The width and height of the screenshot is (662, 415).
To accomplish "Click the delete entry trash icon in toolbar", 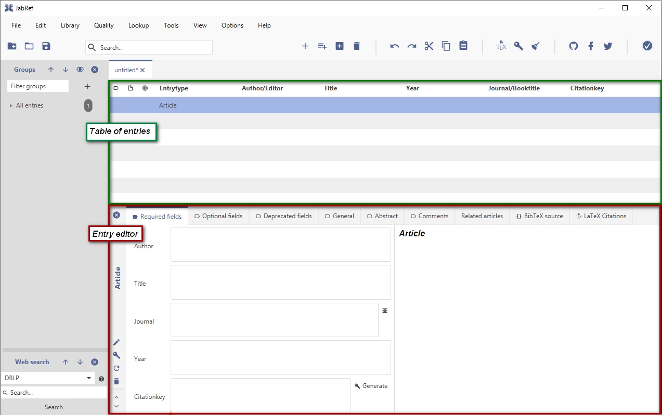I will tap(357, 46).
